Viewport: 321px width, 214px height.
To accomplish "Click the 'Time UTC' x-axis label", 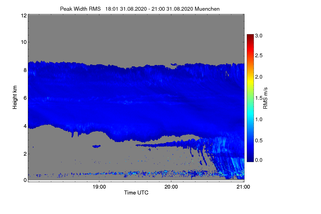I will (x=136, y=193).
